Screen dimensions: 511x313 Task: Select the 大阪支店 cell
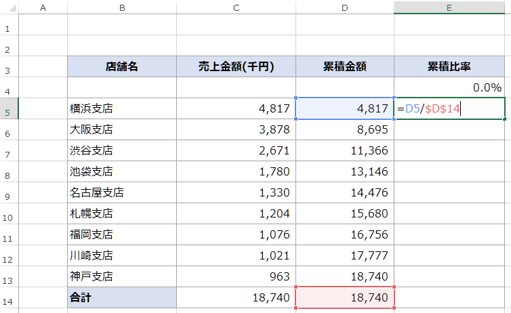[122, 129]
